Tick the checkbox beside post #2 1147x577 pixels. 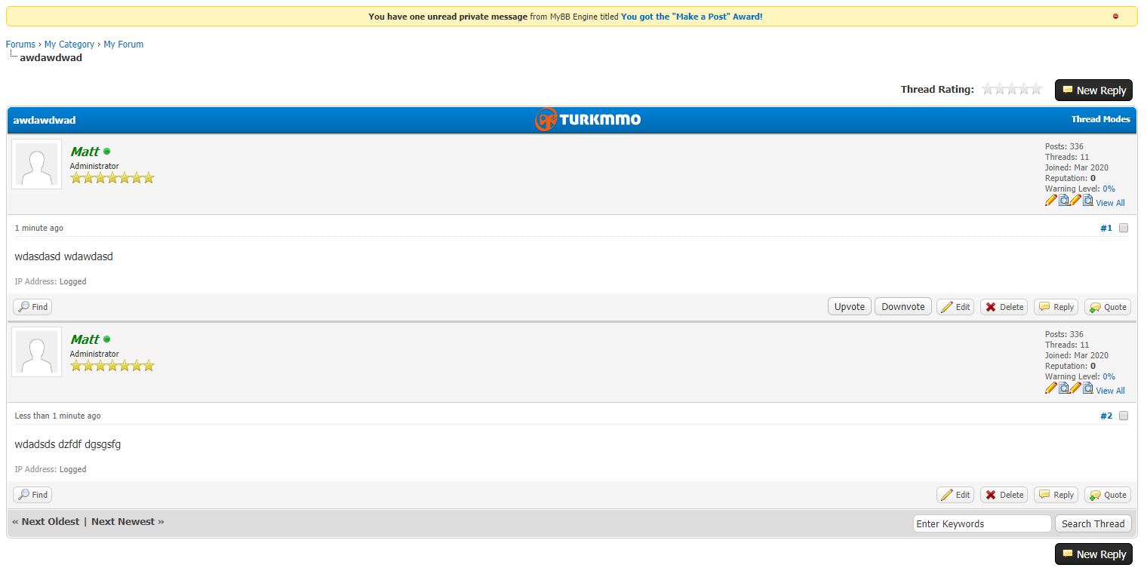[x=1124, y=416]
